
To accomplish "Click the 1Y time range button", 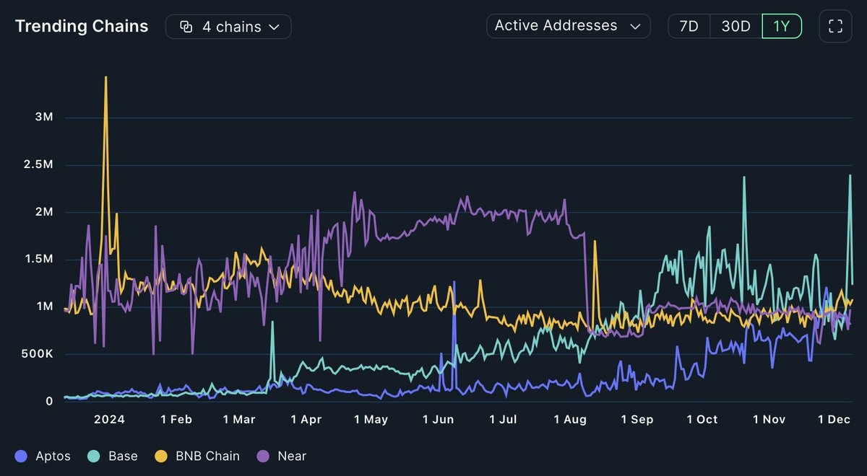I will click(x=782, y=26).
